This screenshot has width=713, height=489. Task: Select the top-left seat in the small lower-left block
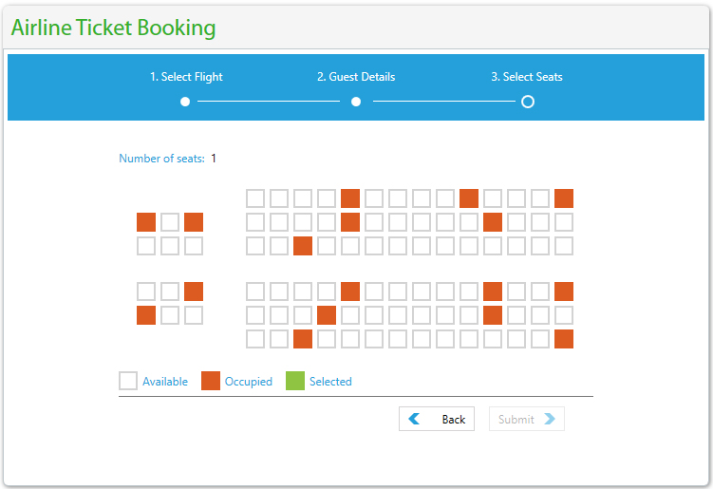146,292
